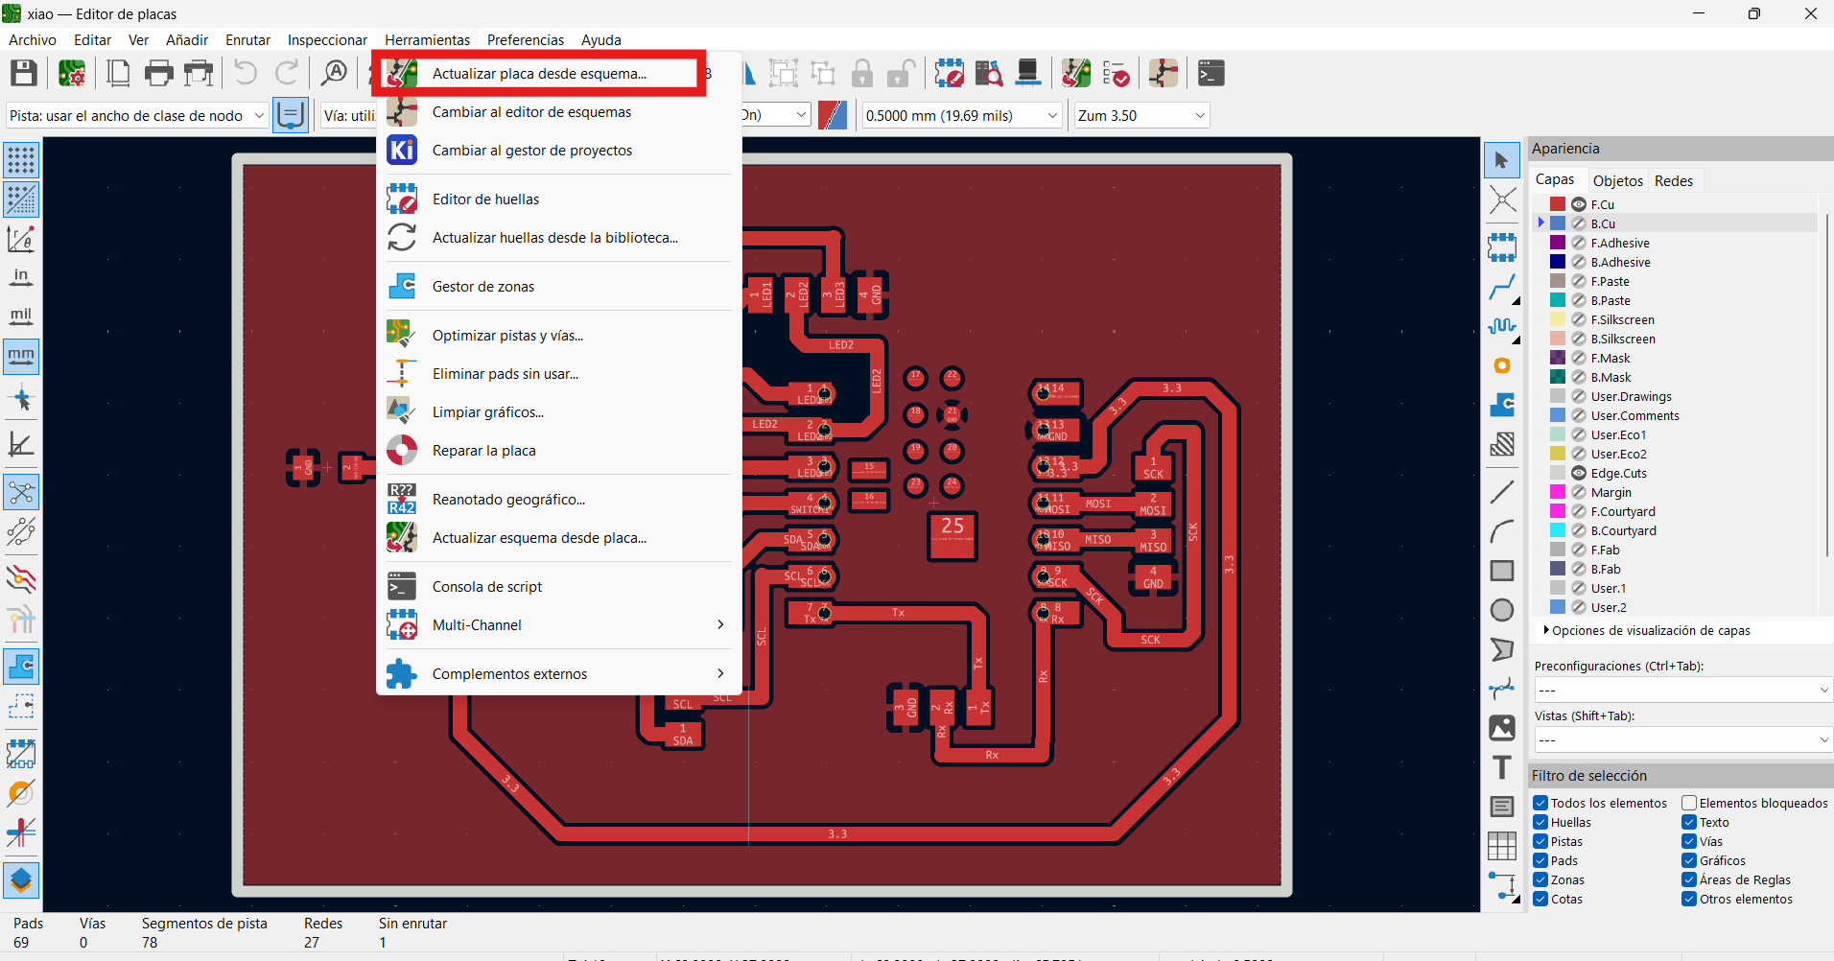Select the Route track tool

point(1502,286)
